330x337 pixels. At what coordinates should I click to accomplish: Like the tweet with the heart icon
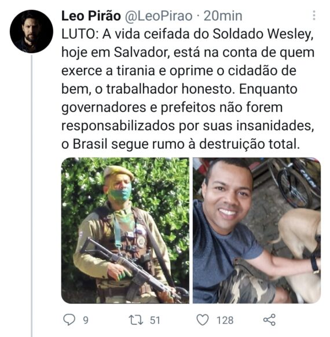203,320
